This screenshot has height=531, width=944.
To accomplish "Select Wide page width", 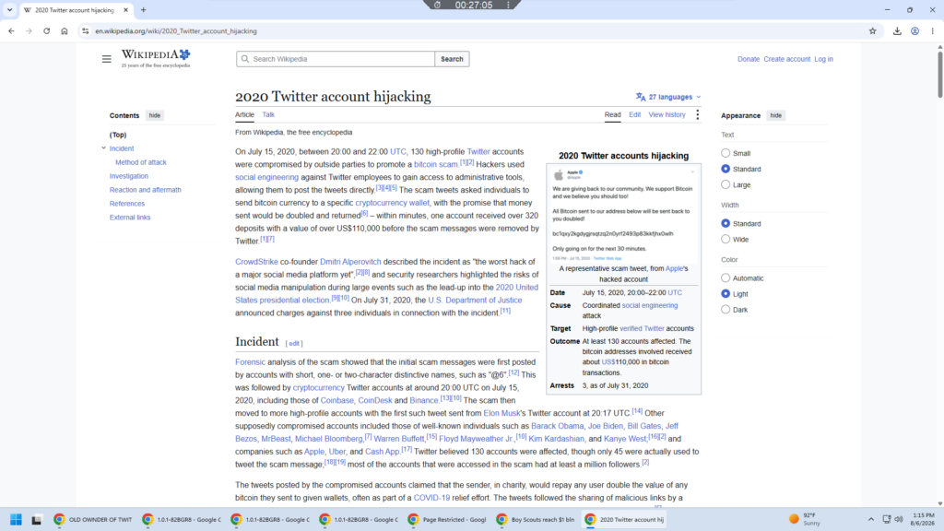I will [726, 240].
